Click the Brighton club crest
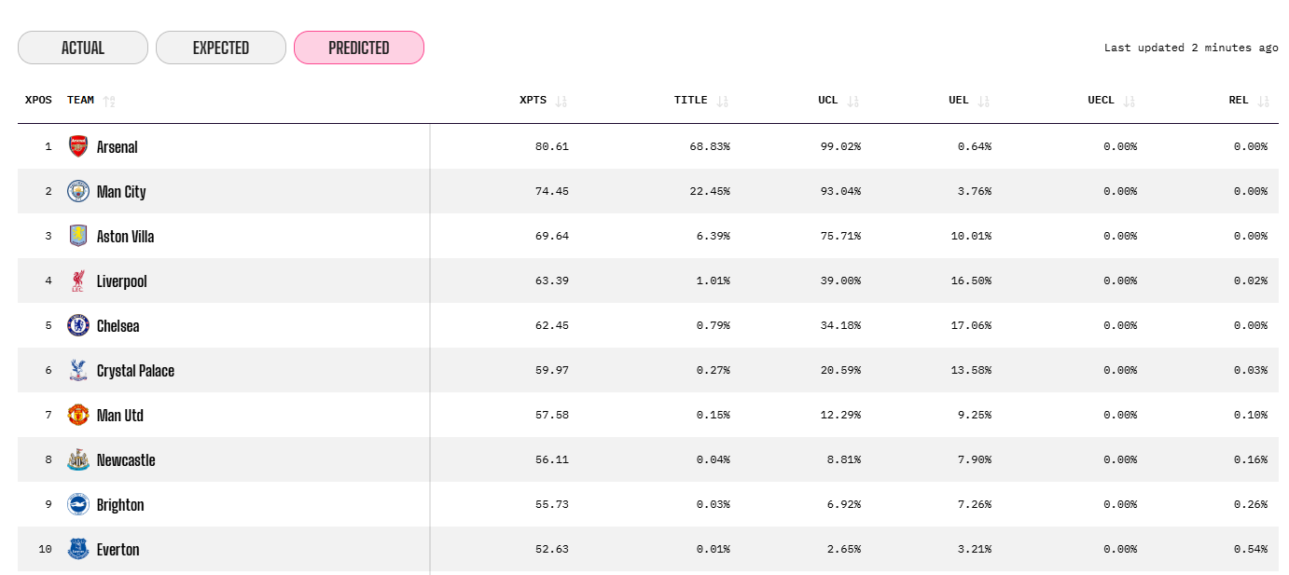The image size is (1289, 575). click(78, 504)
